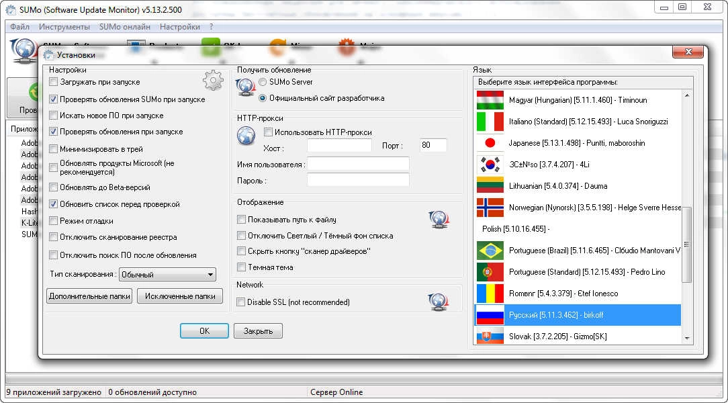728x403 pixels.
Task: Select the SUMo Server radio button
Action: click(x=263, y=82)
